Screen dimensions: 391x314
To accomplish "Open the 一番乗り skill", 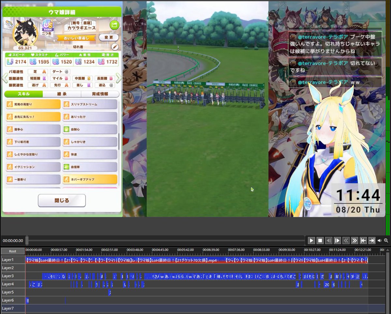I will (33, 179).
